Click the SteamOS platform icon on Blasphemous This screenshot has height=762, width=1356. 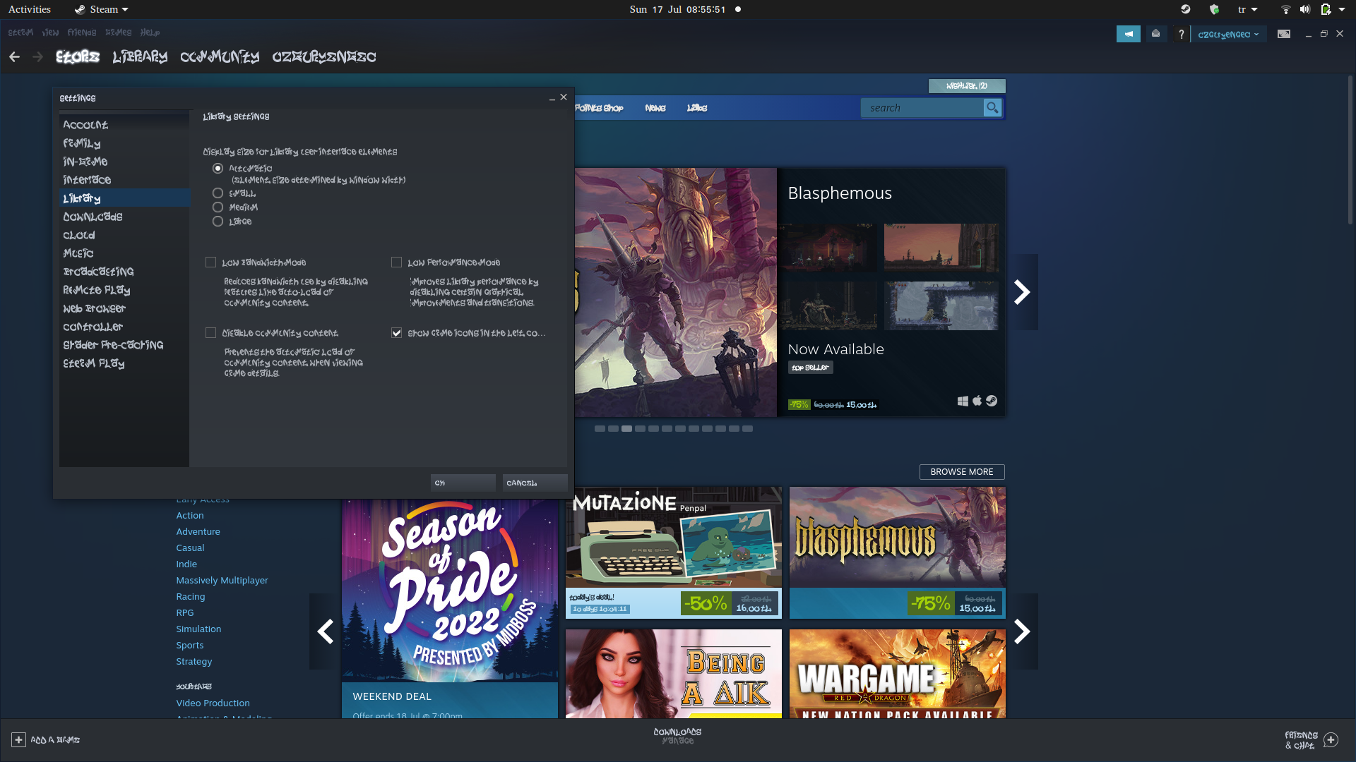pyautogui.click(x=992, y=401)
